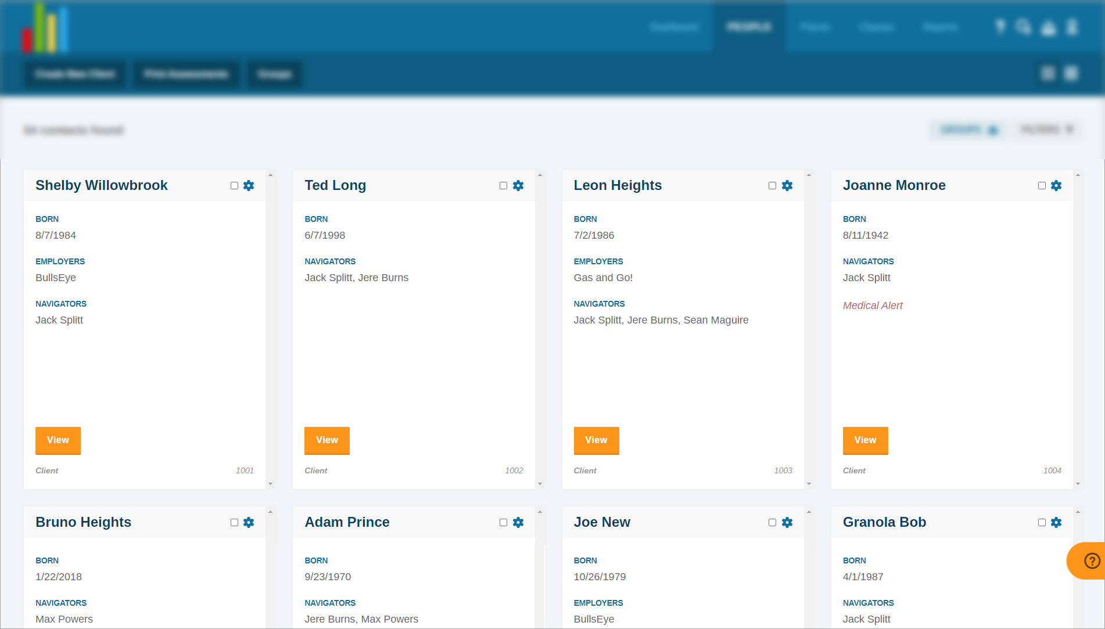View Shelby Willowbrook's record
The image size is (1105, 629).
tap(58, 440)
